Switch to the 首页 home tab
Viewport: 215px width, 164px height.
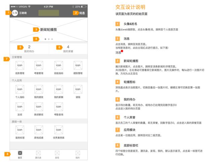click(20, 155)
